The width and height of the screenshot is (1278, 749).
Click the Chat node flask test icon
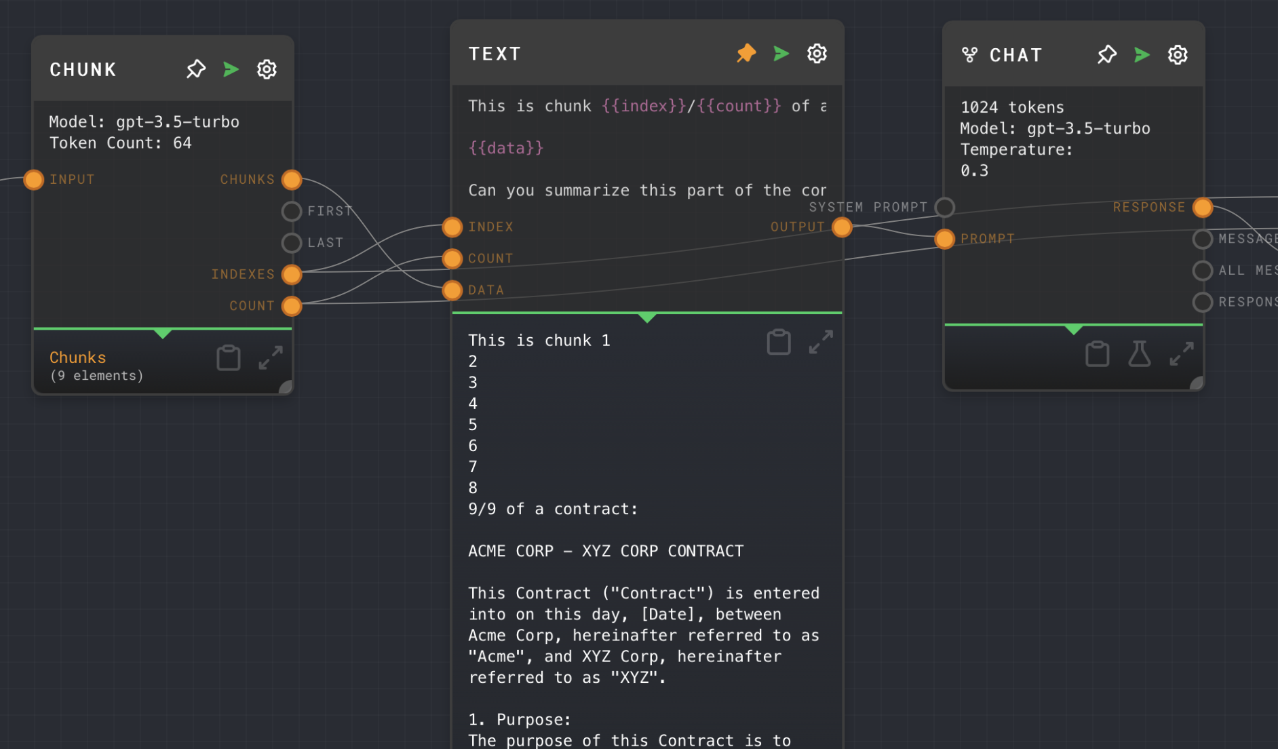tap(1140, 353)
